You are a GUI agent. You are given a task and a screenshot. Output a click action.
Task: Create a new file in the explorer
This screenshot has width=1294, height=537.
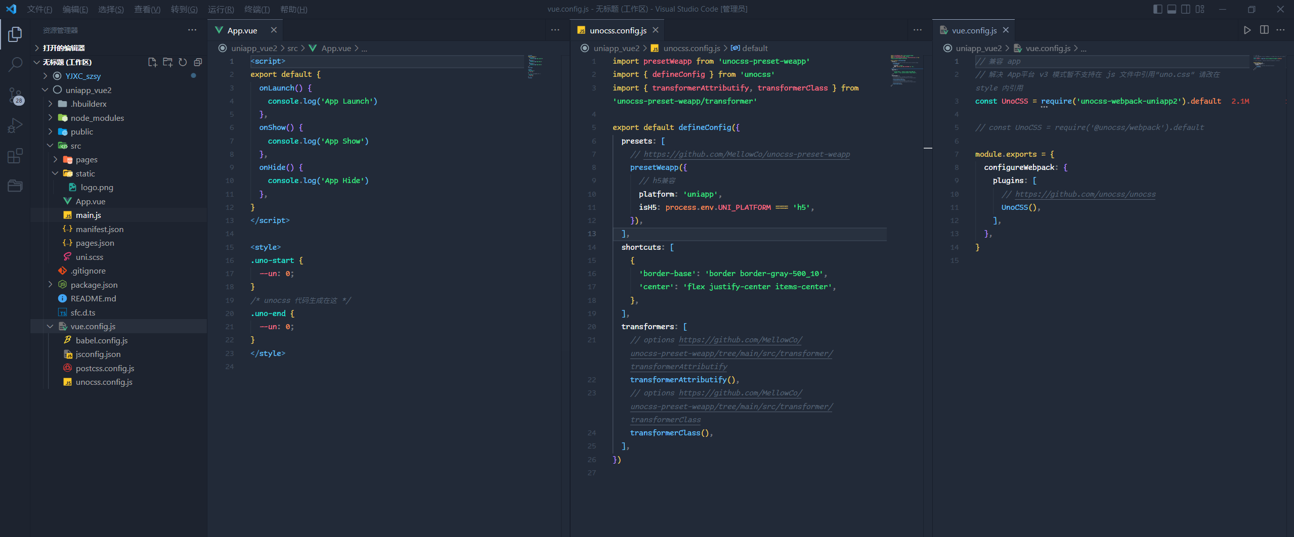point(152,62)
